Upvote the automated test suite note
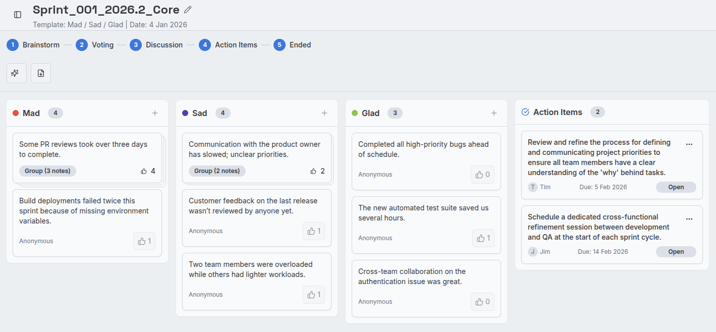Viewport: 716px width, 332px height. (x=483, y=238)
